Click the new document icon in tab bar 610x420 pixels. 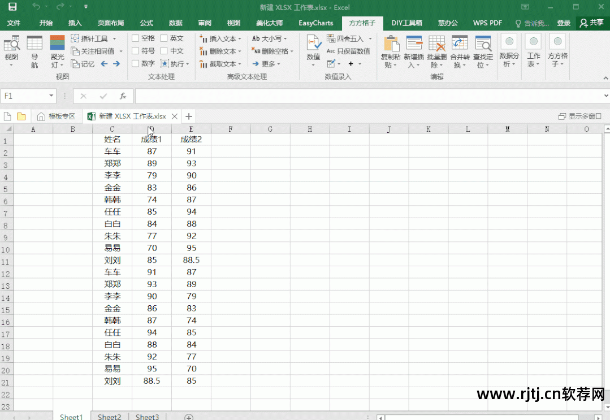point(7,116)
